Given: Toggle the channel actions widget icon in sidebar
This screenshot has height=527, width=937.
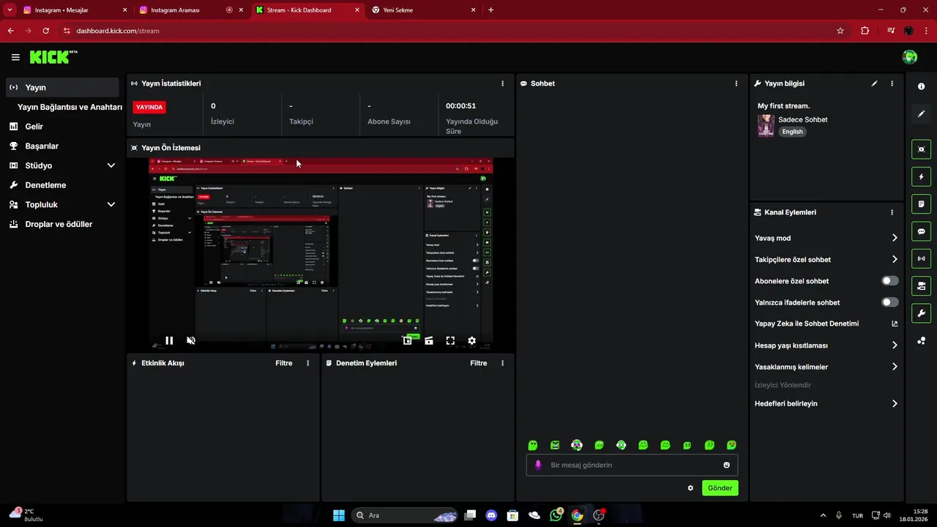Looking at the screenshot, I should coord(921,285).
